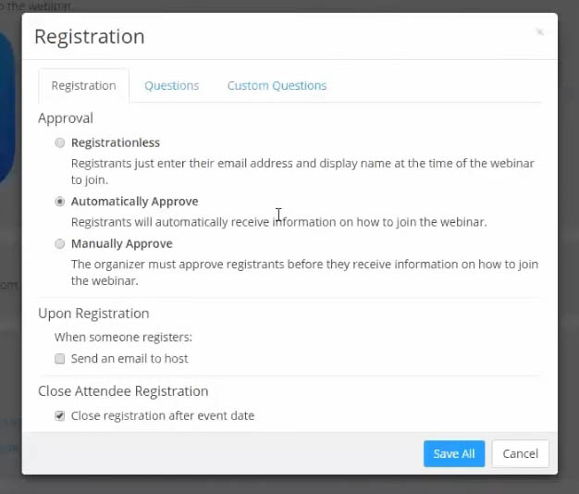Enable the Send an email to host checkbox
579x494 pixels.
(x=60, y=358)
